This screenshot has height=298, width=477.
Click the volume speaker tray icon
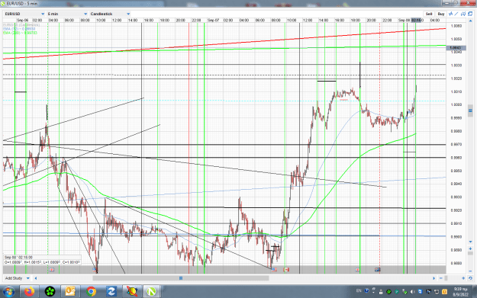412,292
